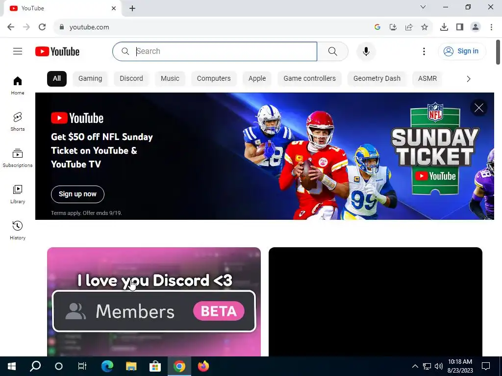Open File Explorer from taskbar

131,366
